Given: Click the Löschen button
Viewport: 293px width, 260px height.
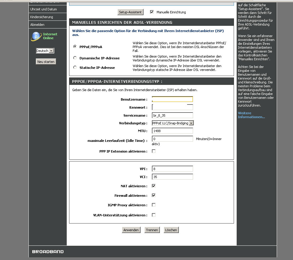Looking at the screenshot, I should (171, 230).
